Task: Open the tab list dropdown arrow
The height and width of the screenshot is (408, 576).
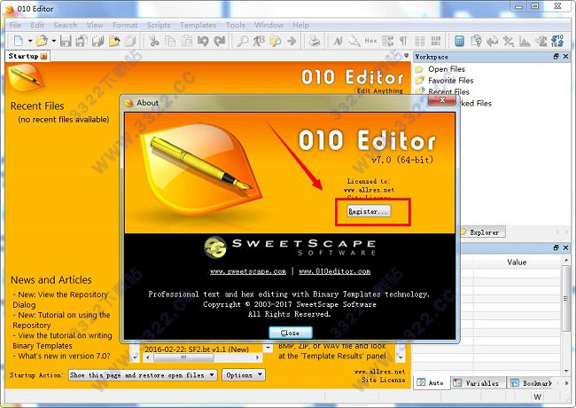Action: pos(406,56)
